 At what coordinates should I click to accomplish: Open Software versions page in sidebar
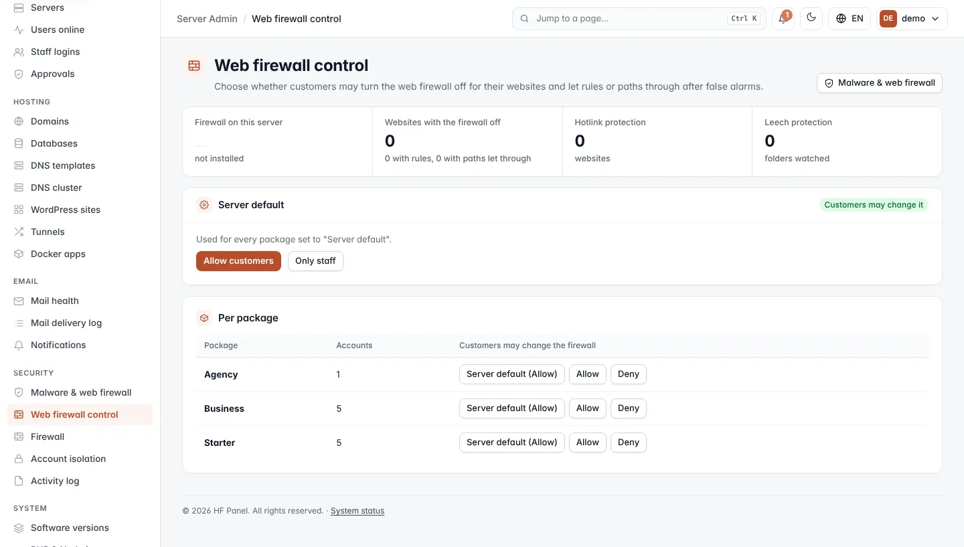pos(80,528)
